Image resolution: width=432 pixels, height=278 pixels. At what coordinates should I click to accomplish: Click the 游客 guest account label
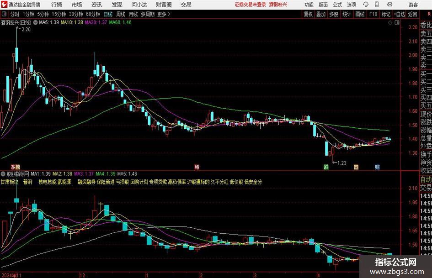tap(413, 5)
